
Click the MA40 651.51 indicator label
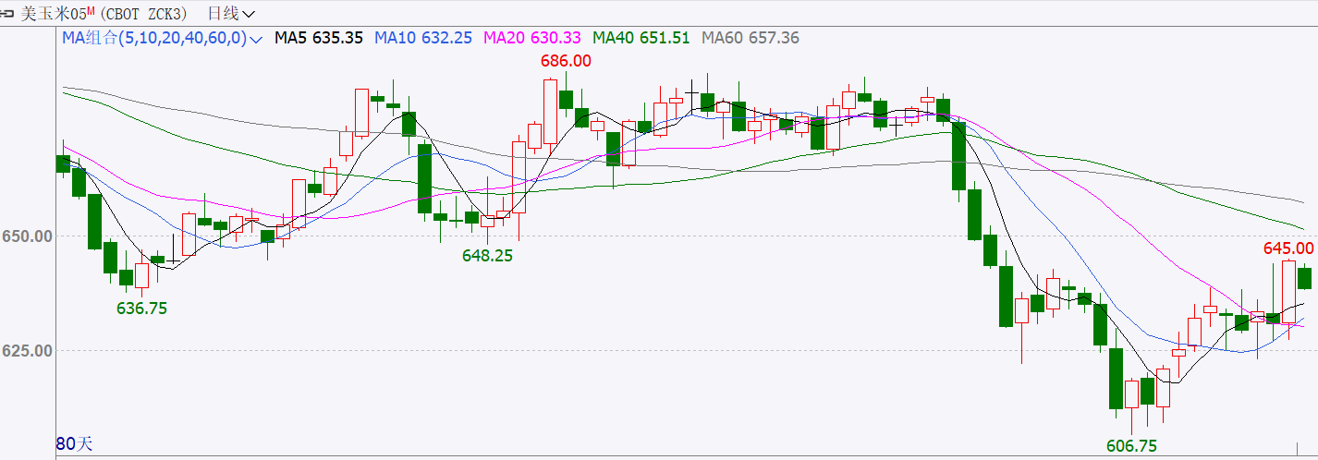pos(641,38)
